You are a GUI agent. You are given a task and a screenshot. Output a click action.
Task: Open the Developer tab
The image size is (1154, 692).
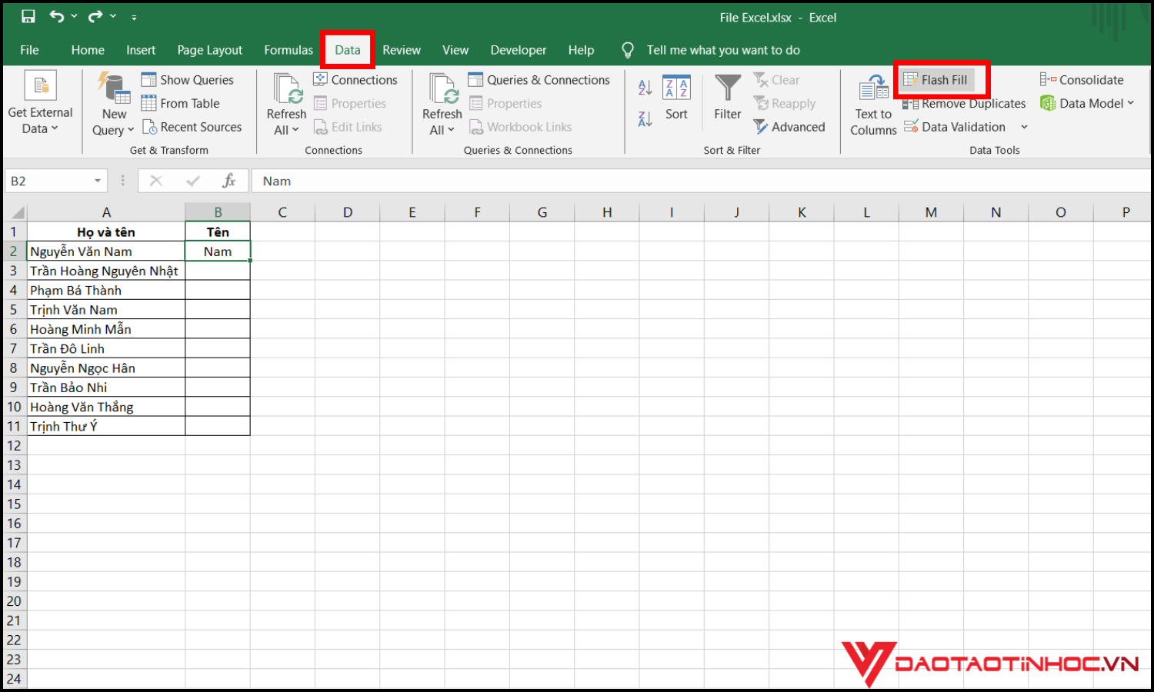(x=518, y=49)
